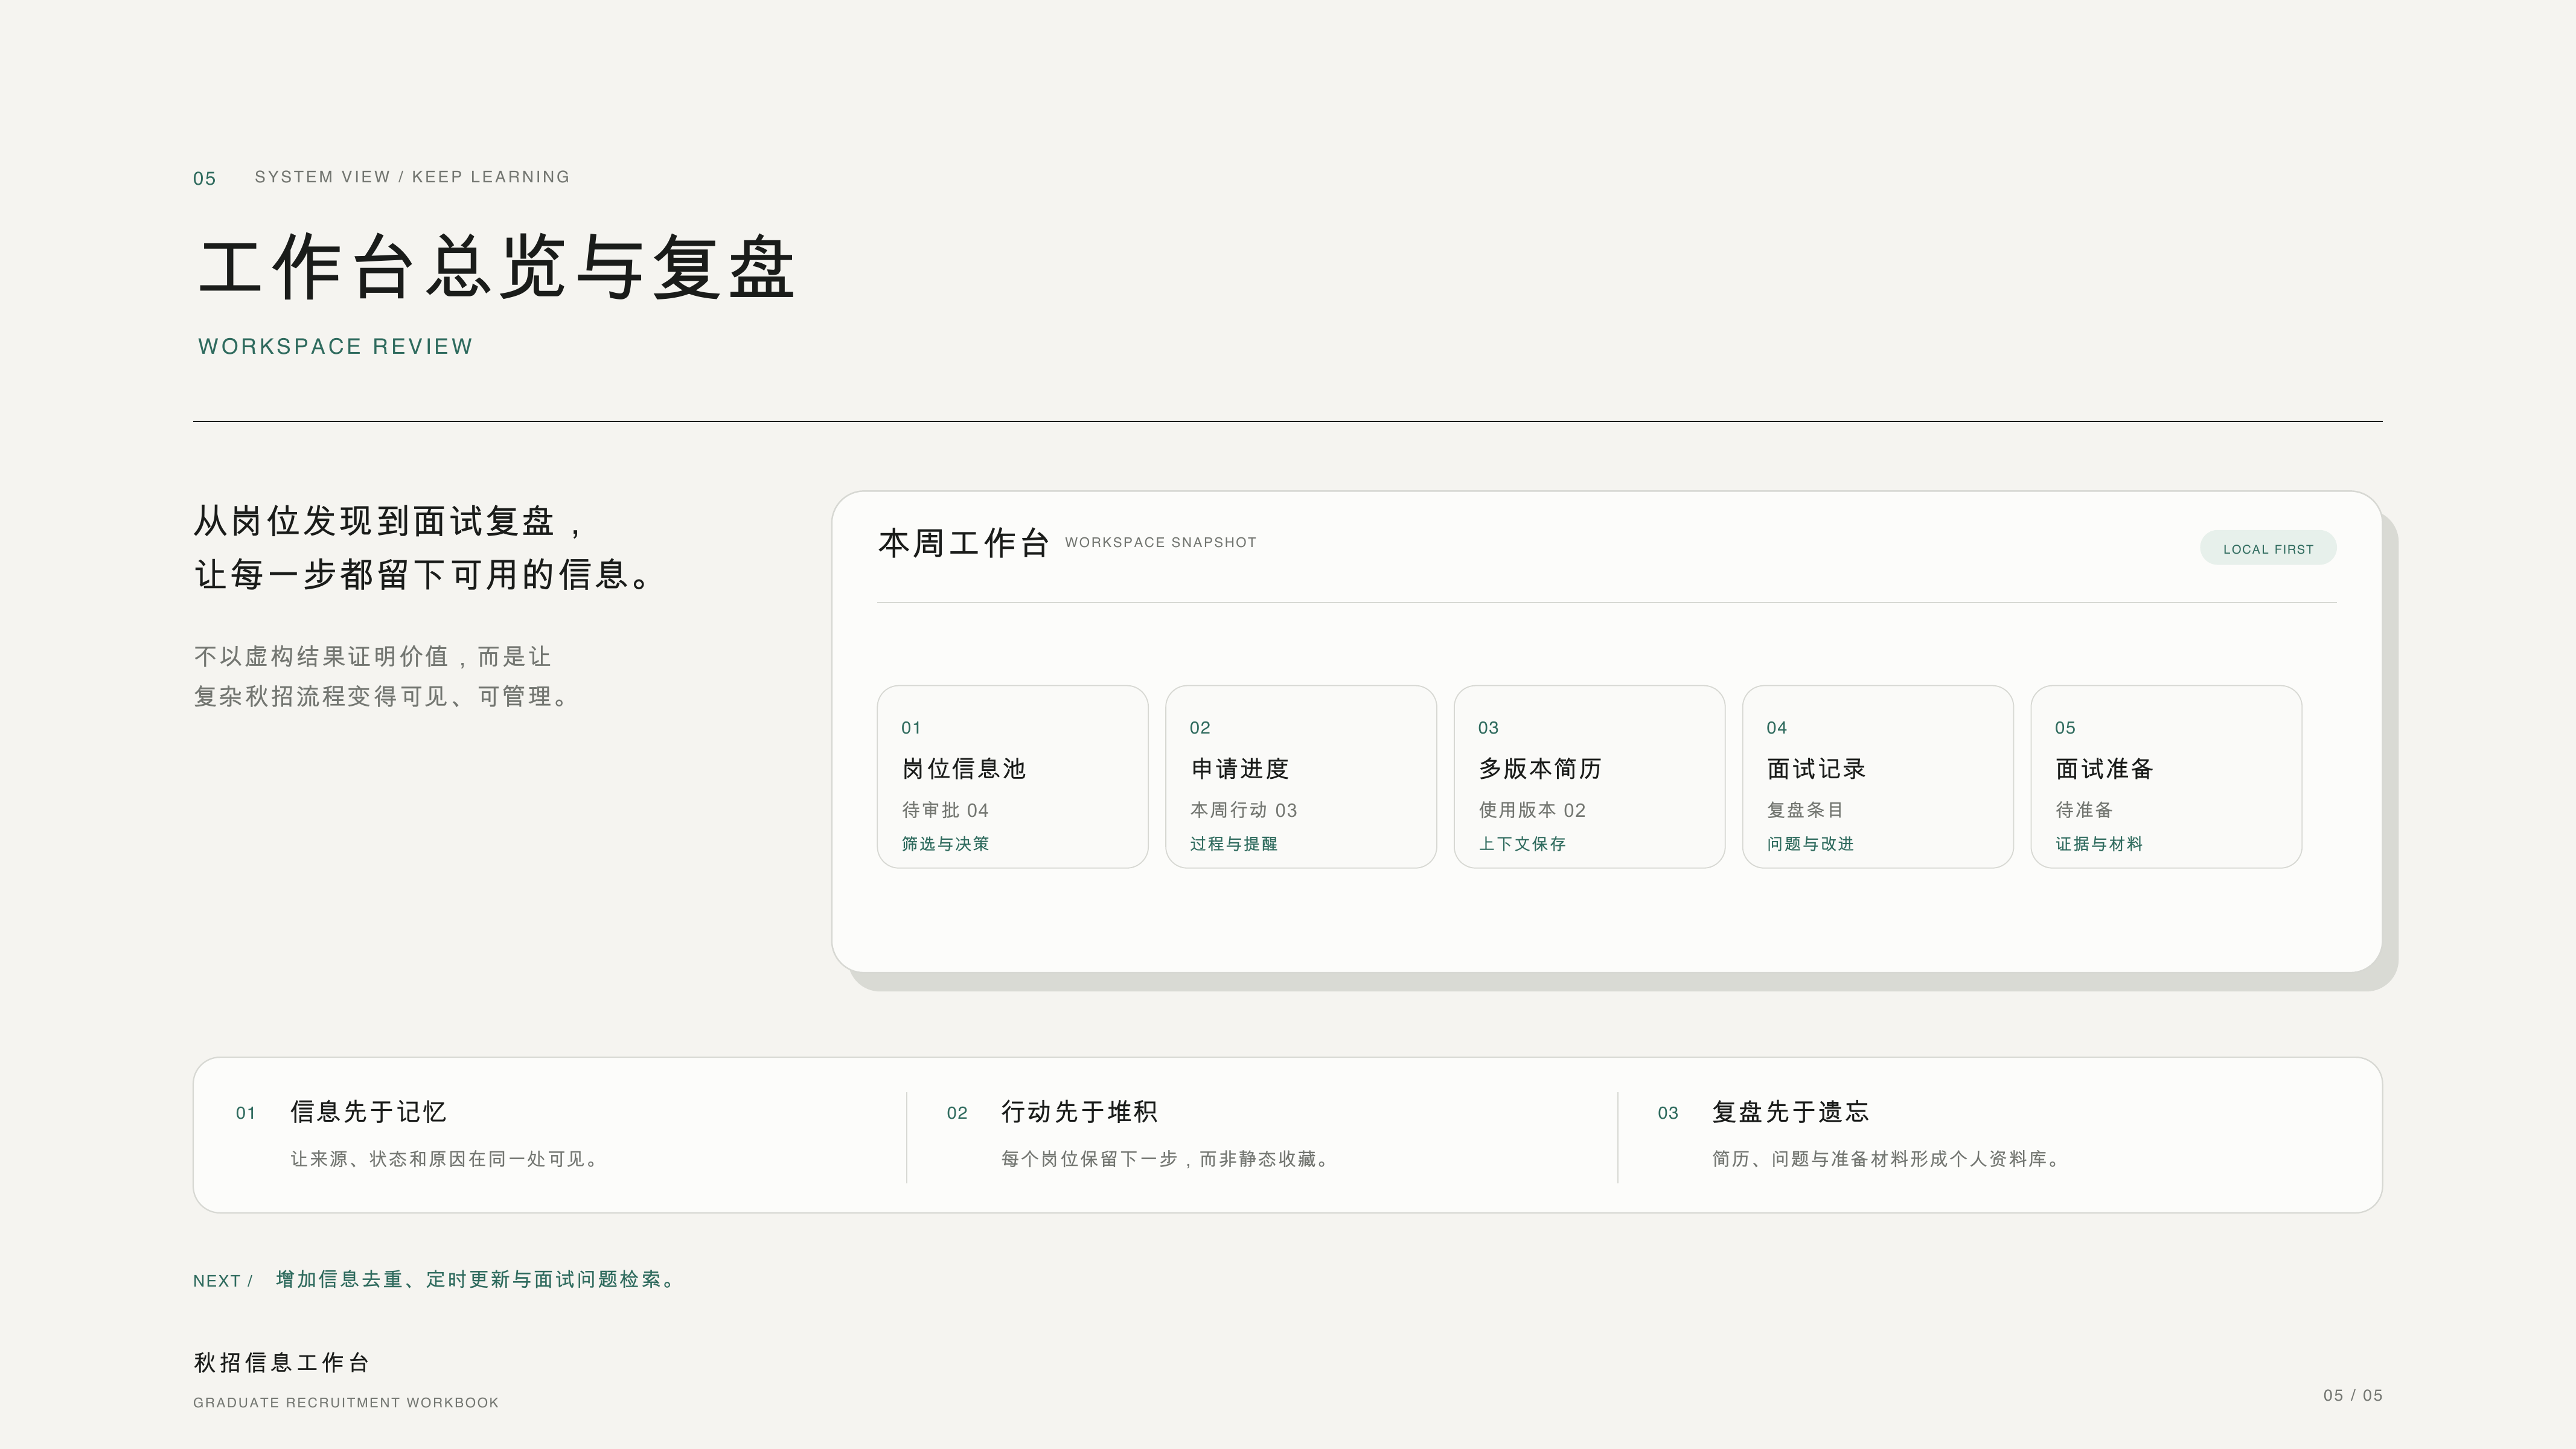This screenshot has height=1449, width=2576.
Task: Click the 秋招信息工作台 footer title
Action: 281,1362
